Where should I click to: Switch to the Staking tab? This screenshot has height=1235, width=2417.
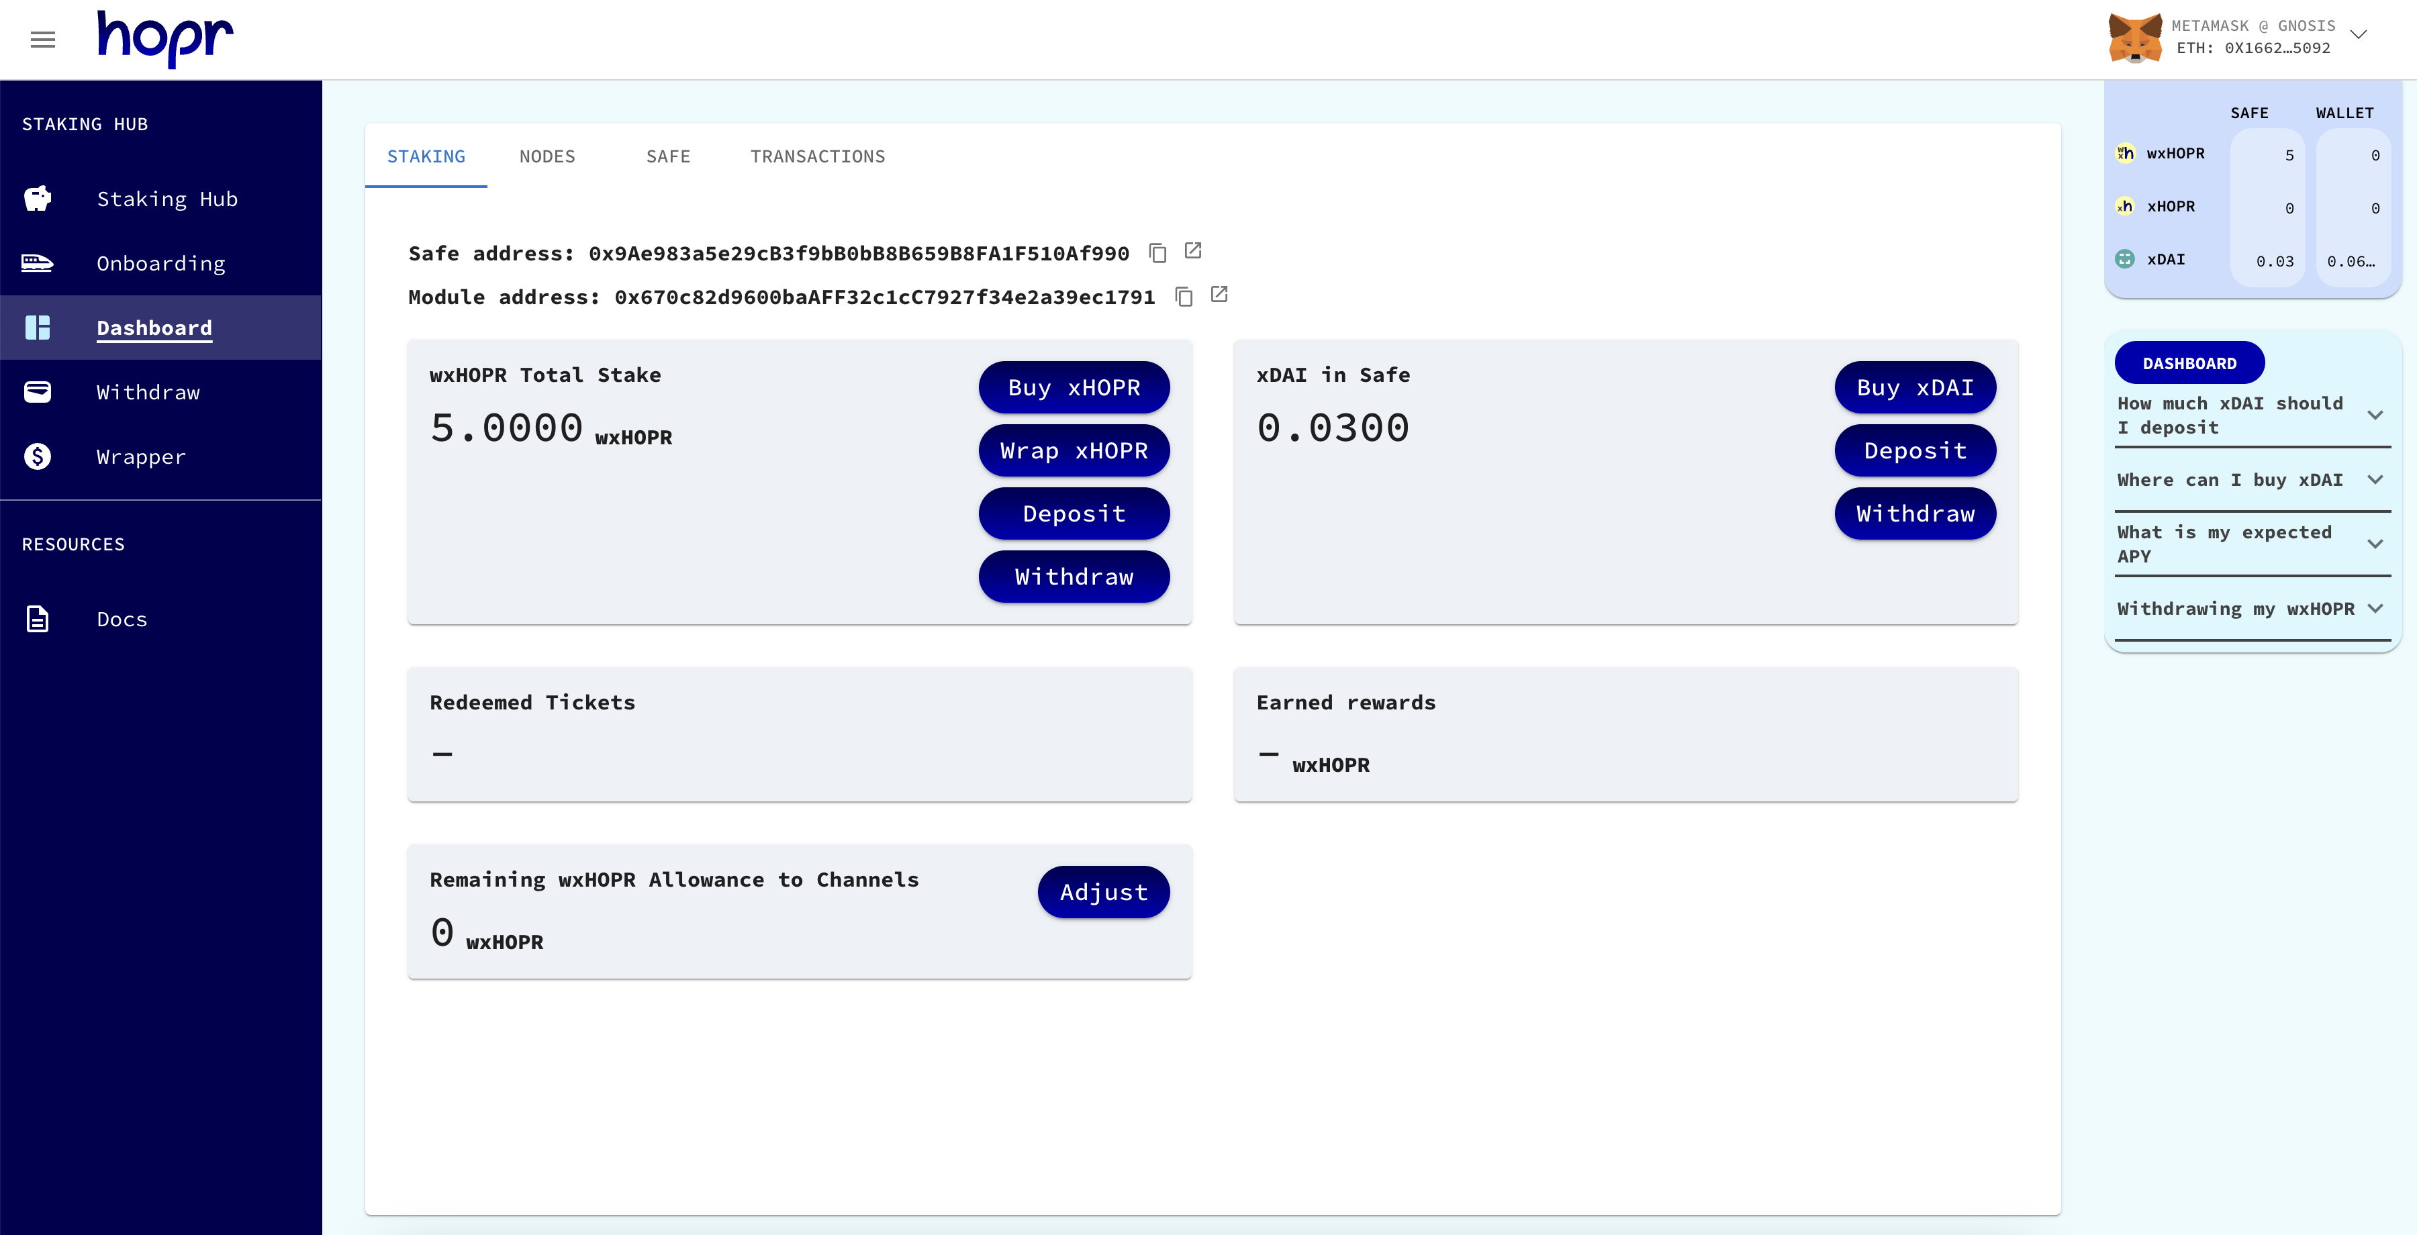(426, 156)
